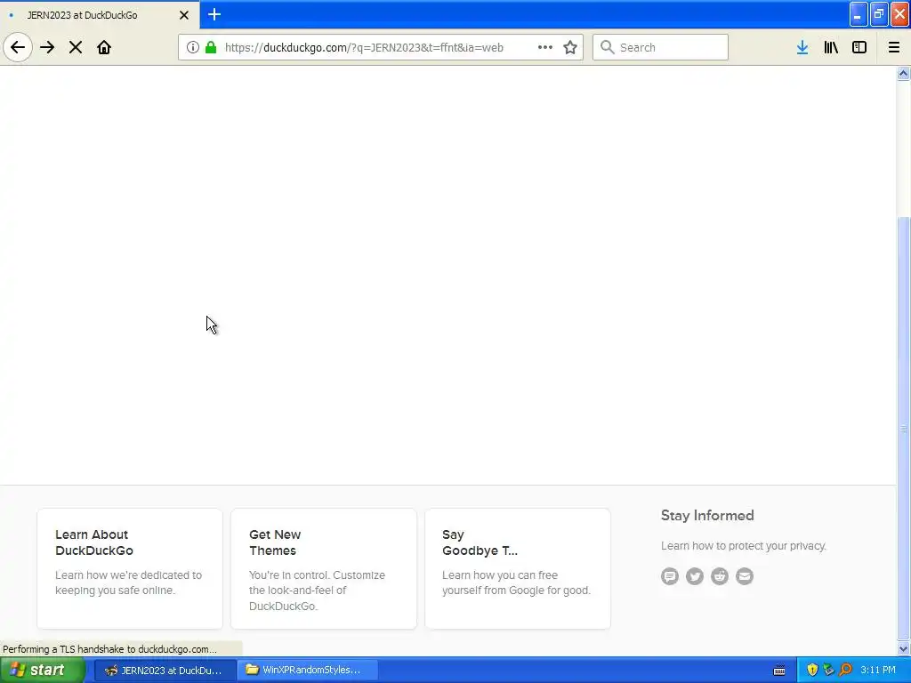Image resolution: width=911 pixels, height=683 pixels.
Task: Click the security shield tray icon
Action: 812,671
